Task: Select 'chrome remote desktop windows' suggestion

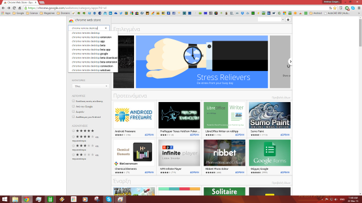Action: click(91, 70)
